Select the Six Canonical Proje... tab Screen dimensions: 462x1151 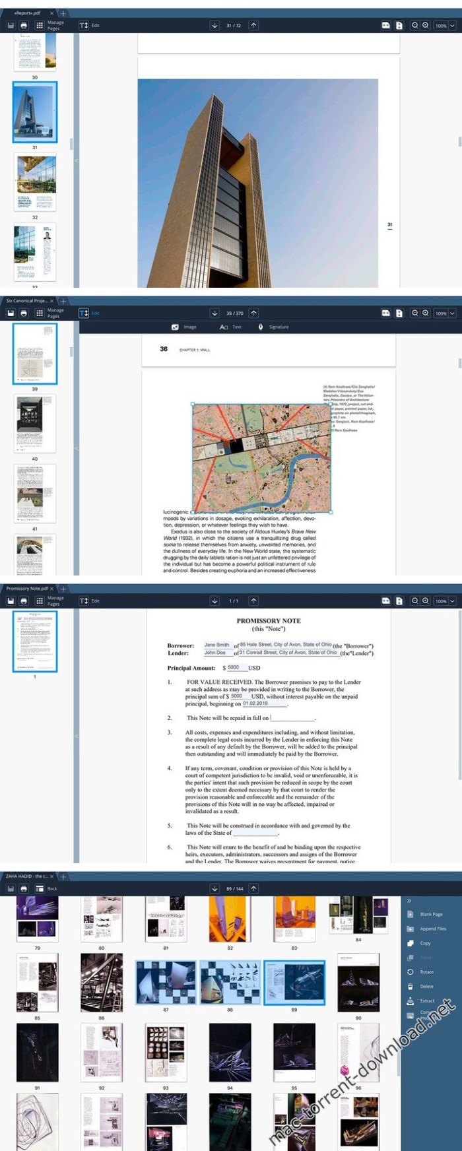pos(26,300)
